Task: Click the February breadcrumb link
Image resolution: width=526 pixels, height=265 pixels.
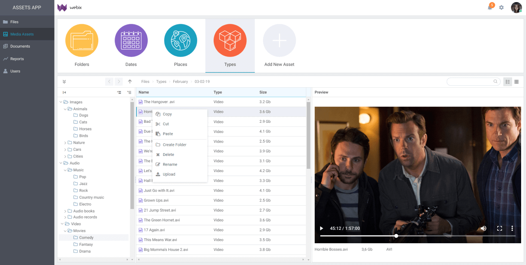Action: click(x=180, y=82)
